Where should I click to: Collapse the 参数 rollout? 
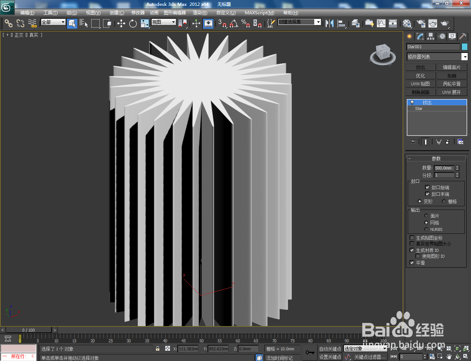coord(436,158)
